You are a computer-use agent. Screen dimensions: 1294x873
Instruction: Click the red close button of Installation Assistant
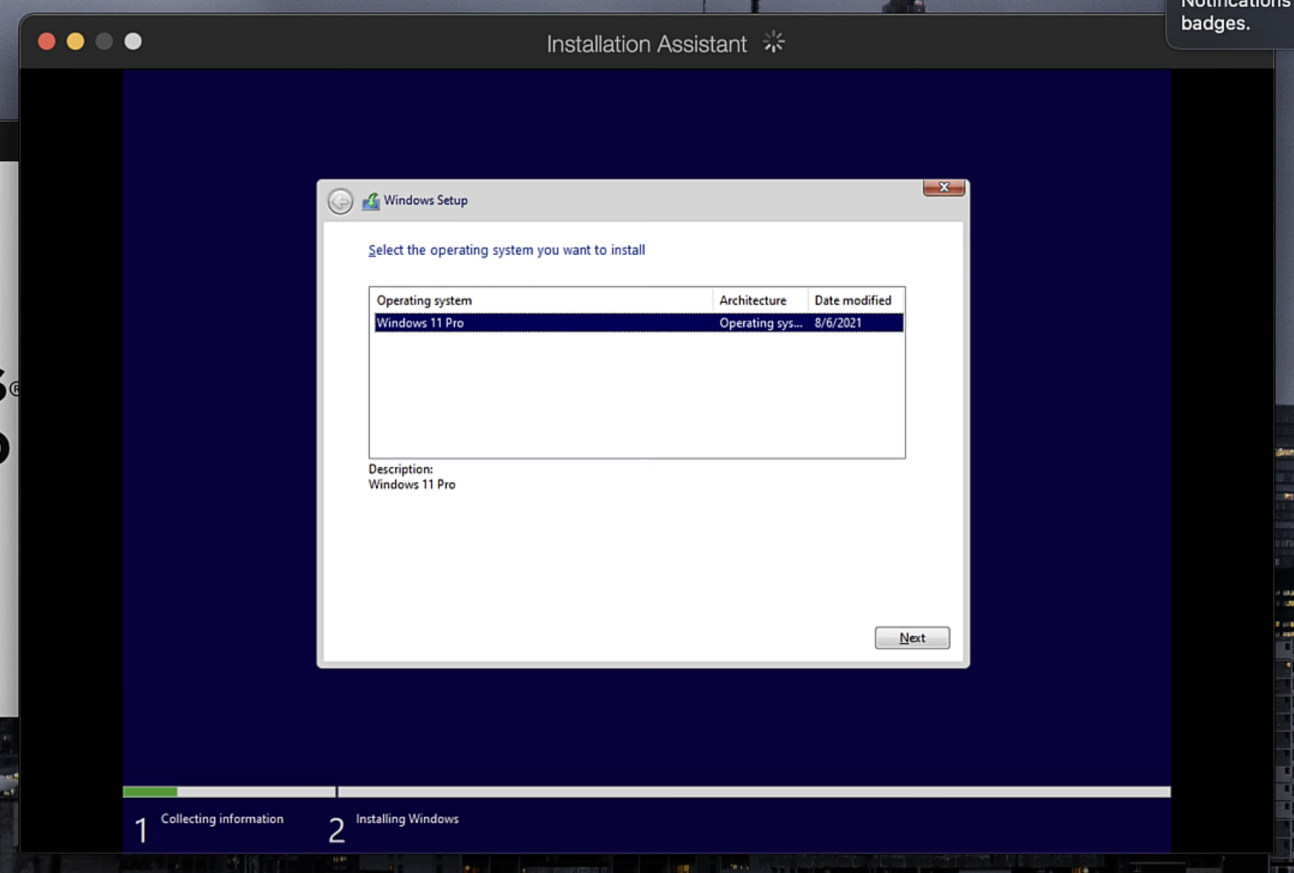(46, 41)
